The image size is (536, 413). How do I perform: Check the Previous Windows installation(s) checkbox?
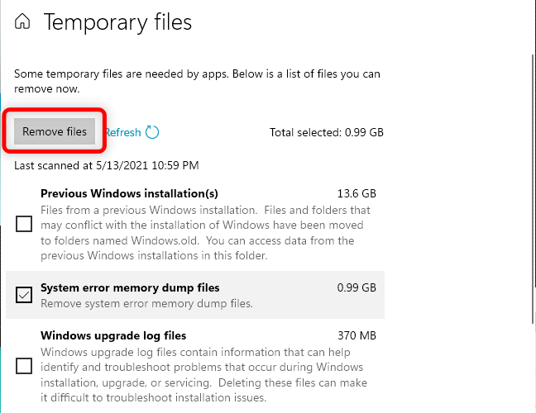[x=24, y=224]
